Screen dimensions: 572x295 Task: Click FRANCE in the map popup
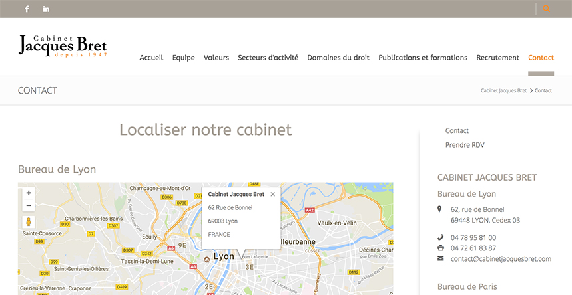219,234
